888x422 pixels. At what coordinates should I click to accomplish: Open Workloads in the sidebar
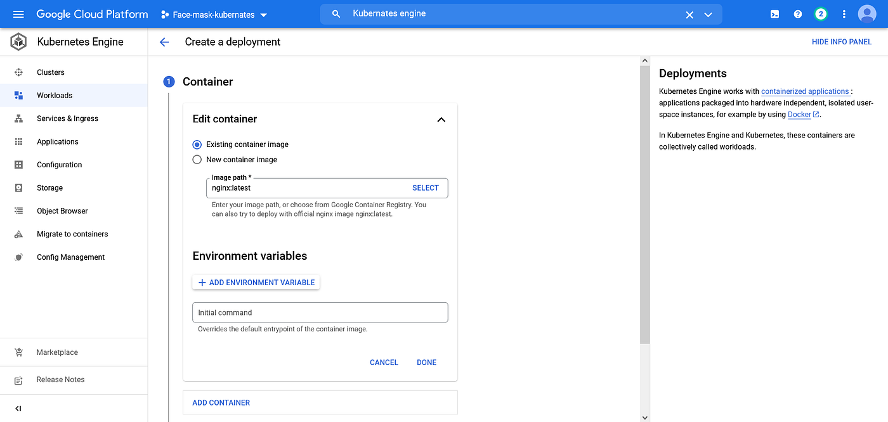pyautogui.click(x=74, y=95)
